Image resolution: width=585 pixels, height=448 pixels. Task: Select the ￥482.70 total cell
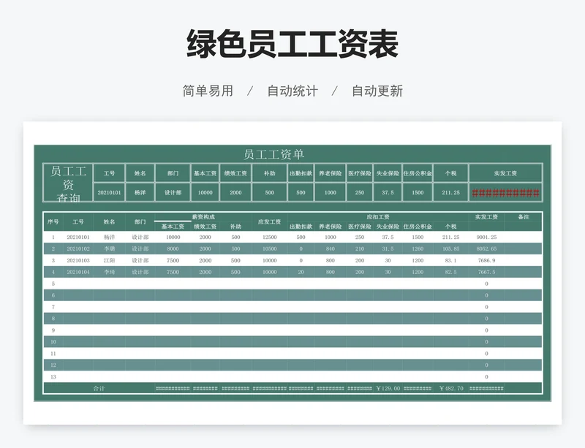[x=450, y=388]
